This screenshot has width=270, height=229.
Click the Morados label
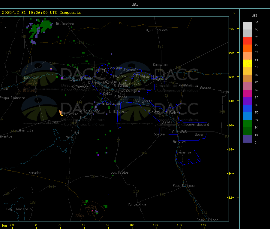35,173
